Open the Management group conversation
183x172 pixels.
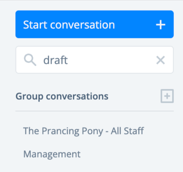(x=52, y=154)
